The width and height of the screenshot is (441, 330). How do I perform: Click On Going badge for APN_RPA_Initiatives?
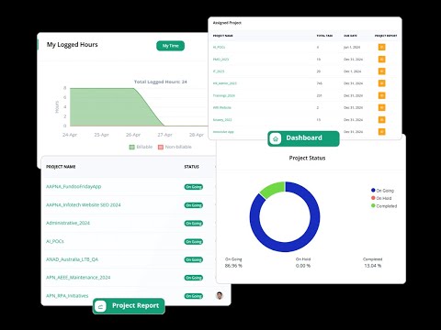tap(194, 296)
